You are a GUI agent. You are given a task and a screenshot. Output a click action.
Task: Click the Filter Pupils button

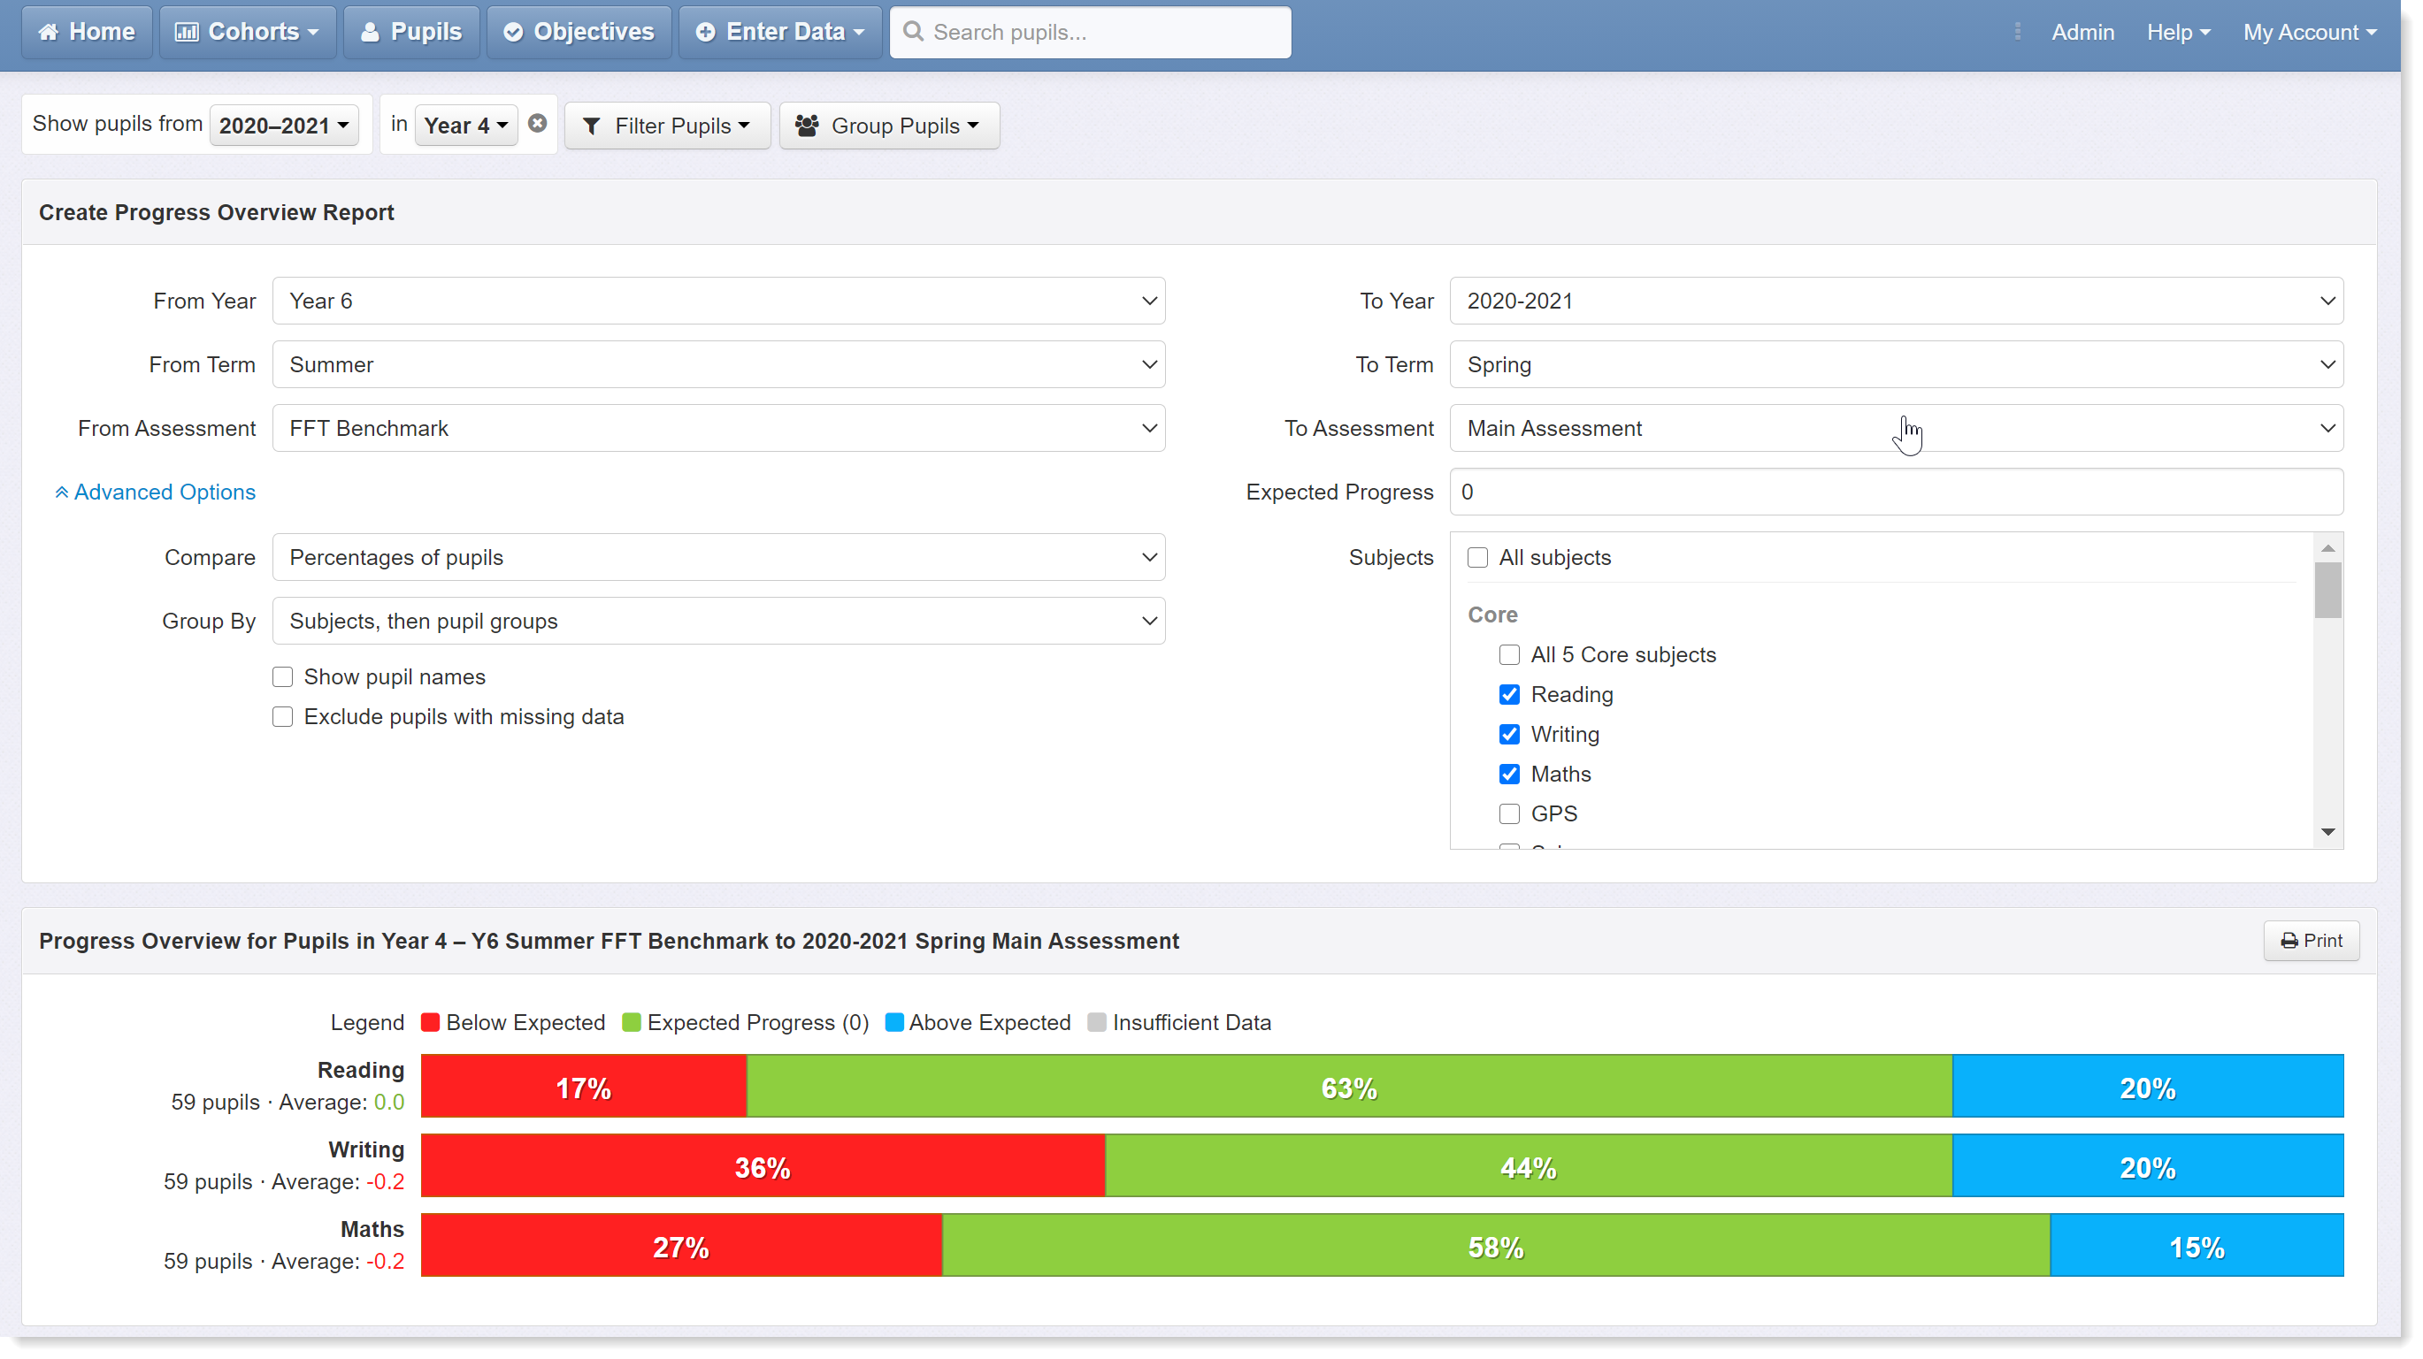point(667,126)
